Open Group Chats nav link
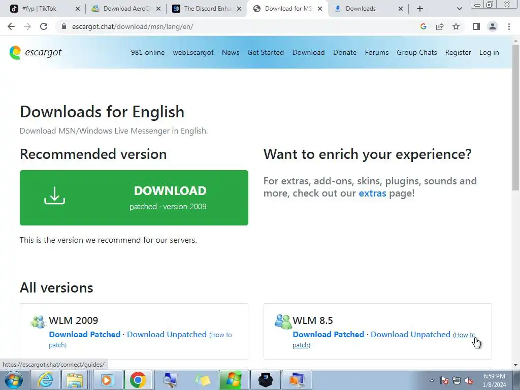 click(416, 52)
